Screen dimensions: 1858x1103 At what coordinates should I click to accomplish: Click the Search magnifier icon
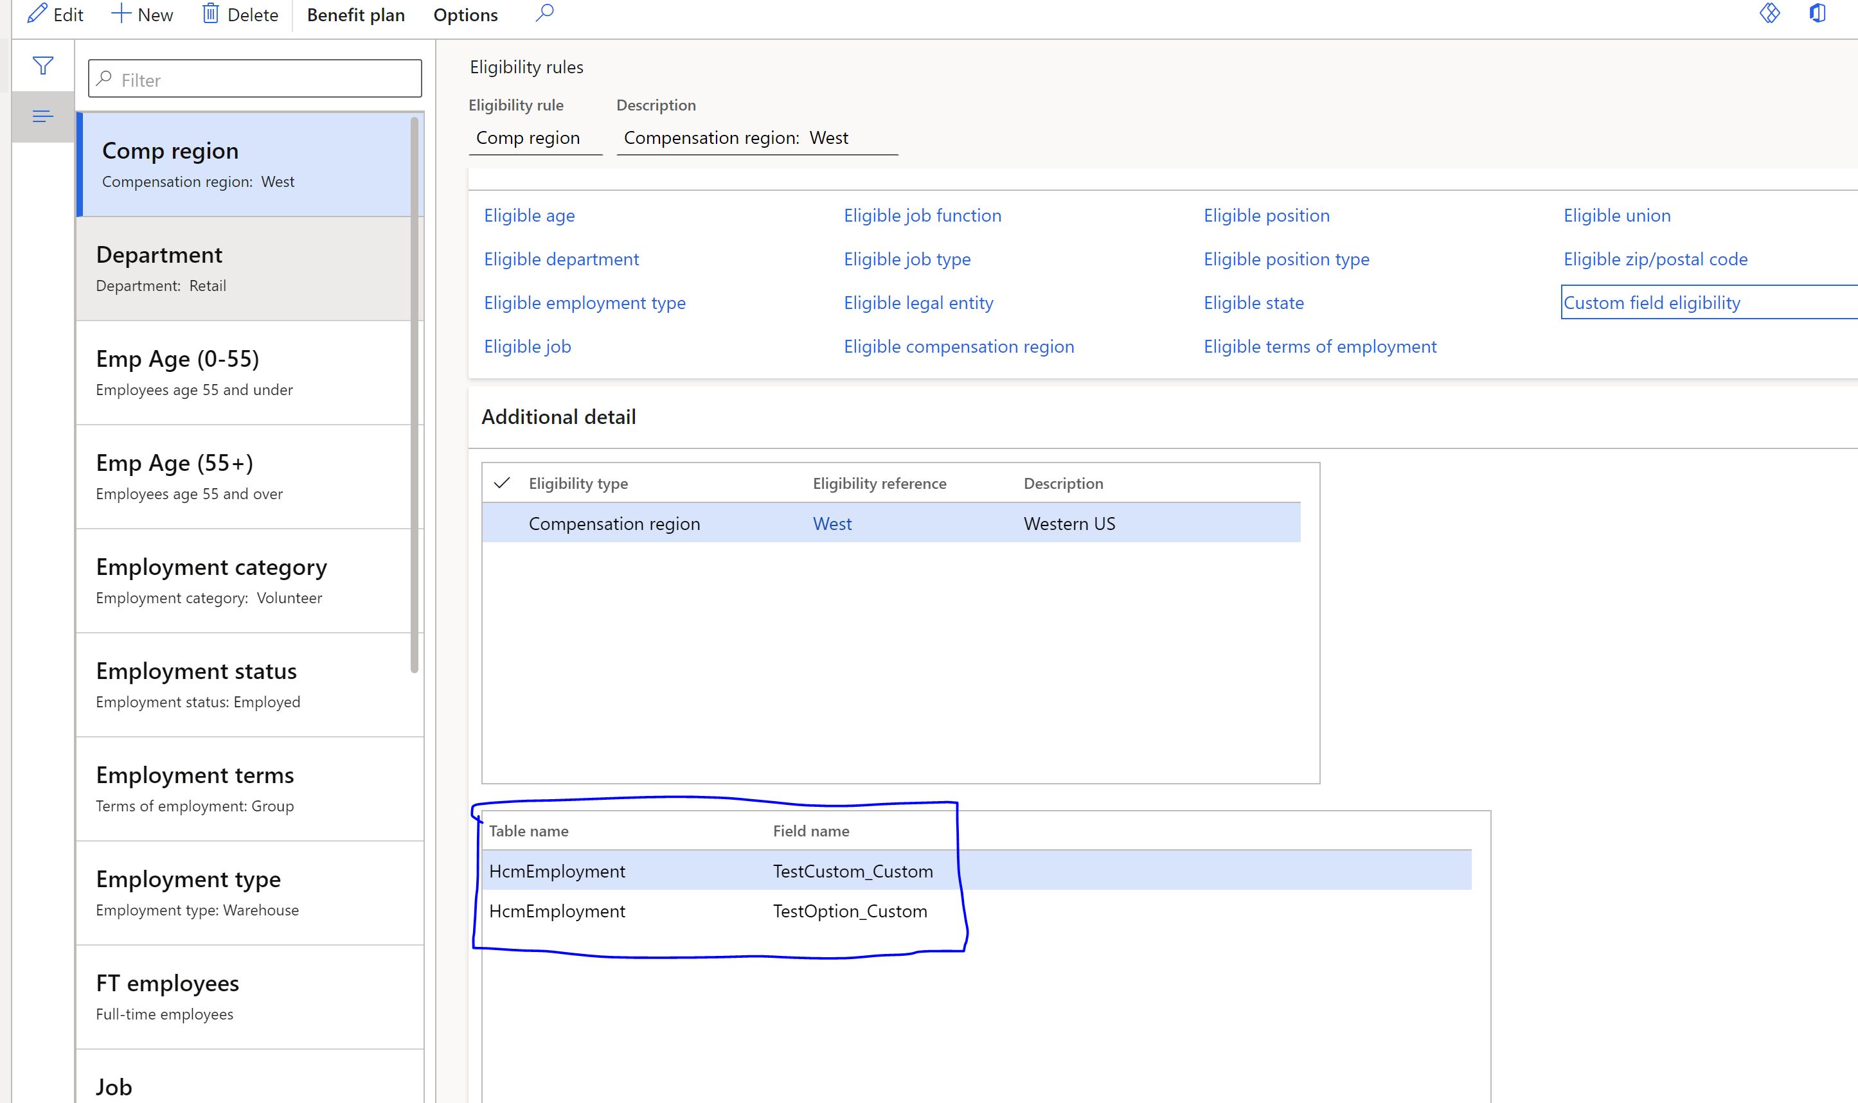coord(546,13)
